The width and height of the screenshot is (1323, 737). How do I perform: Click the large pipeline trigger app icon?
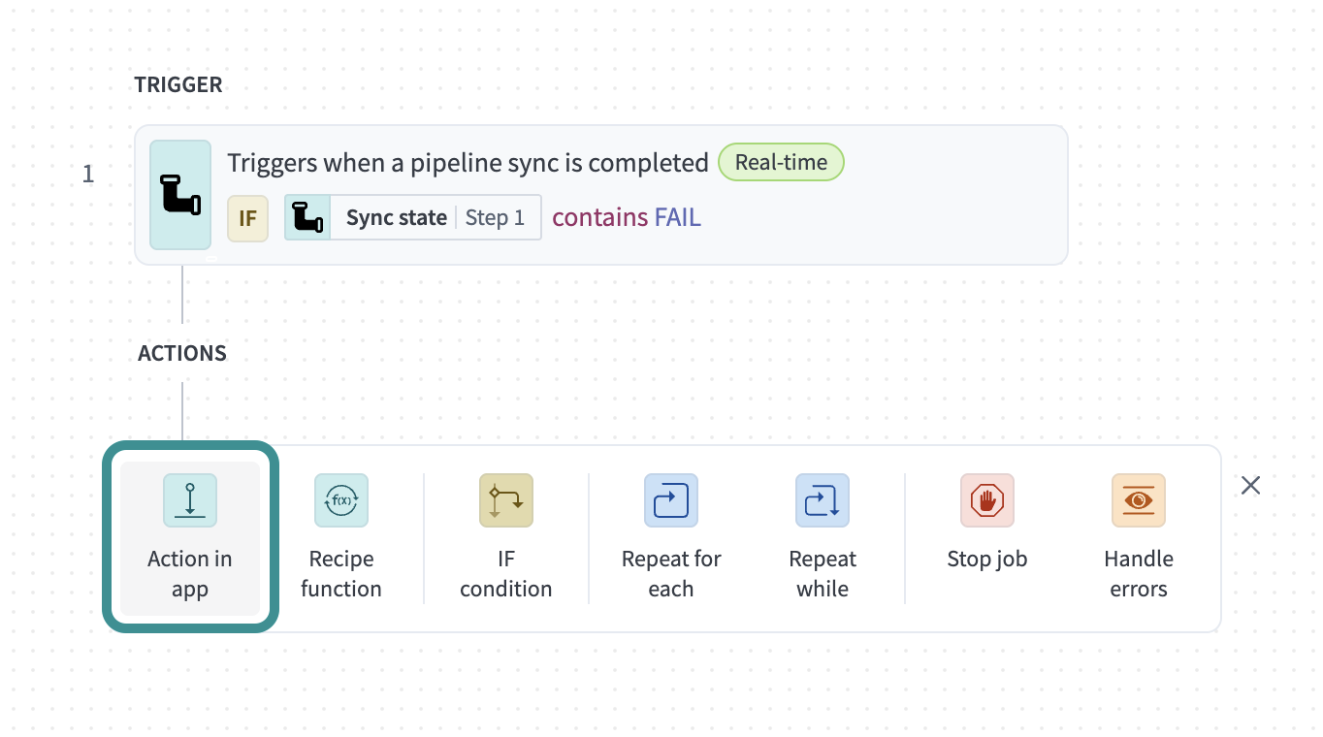pos(180,194)
